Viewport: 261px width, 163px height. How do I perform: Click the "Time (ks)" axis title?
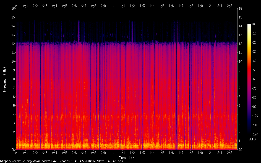(x=126, y=158)
